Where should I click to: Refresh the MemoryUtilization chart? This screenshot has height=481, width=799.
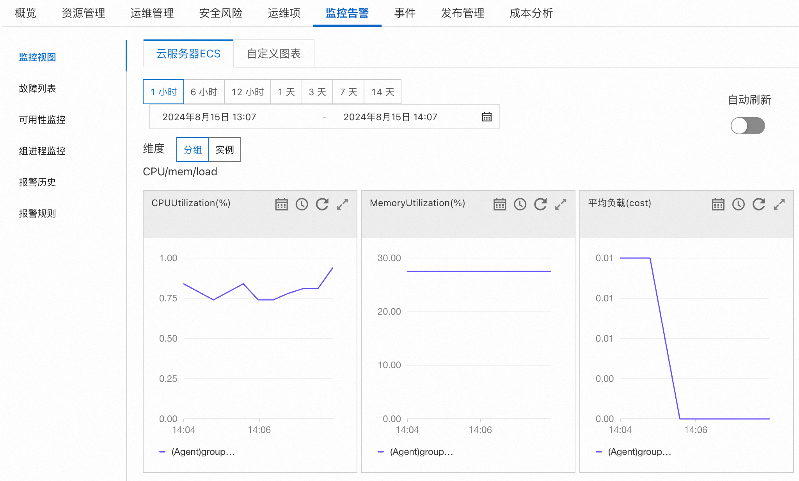coord(540,204)
